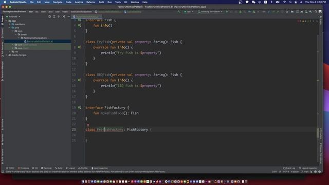Open Project panel settings gear
The height and width of the screenshot is (185, 329).
[64, 16]
